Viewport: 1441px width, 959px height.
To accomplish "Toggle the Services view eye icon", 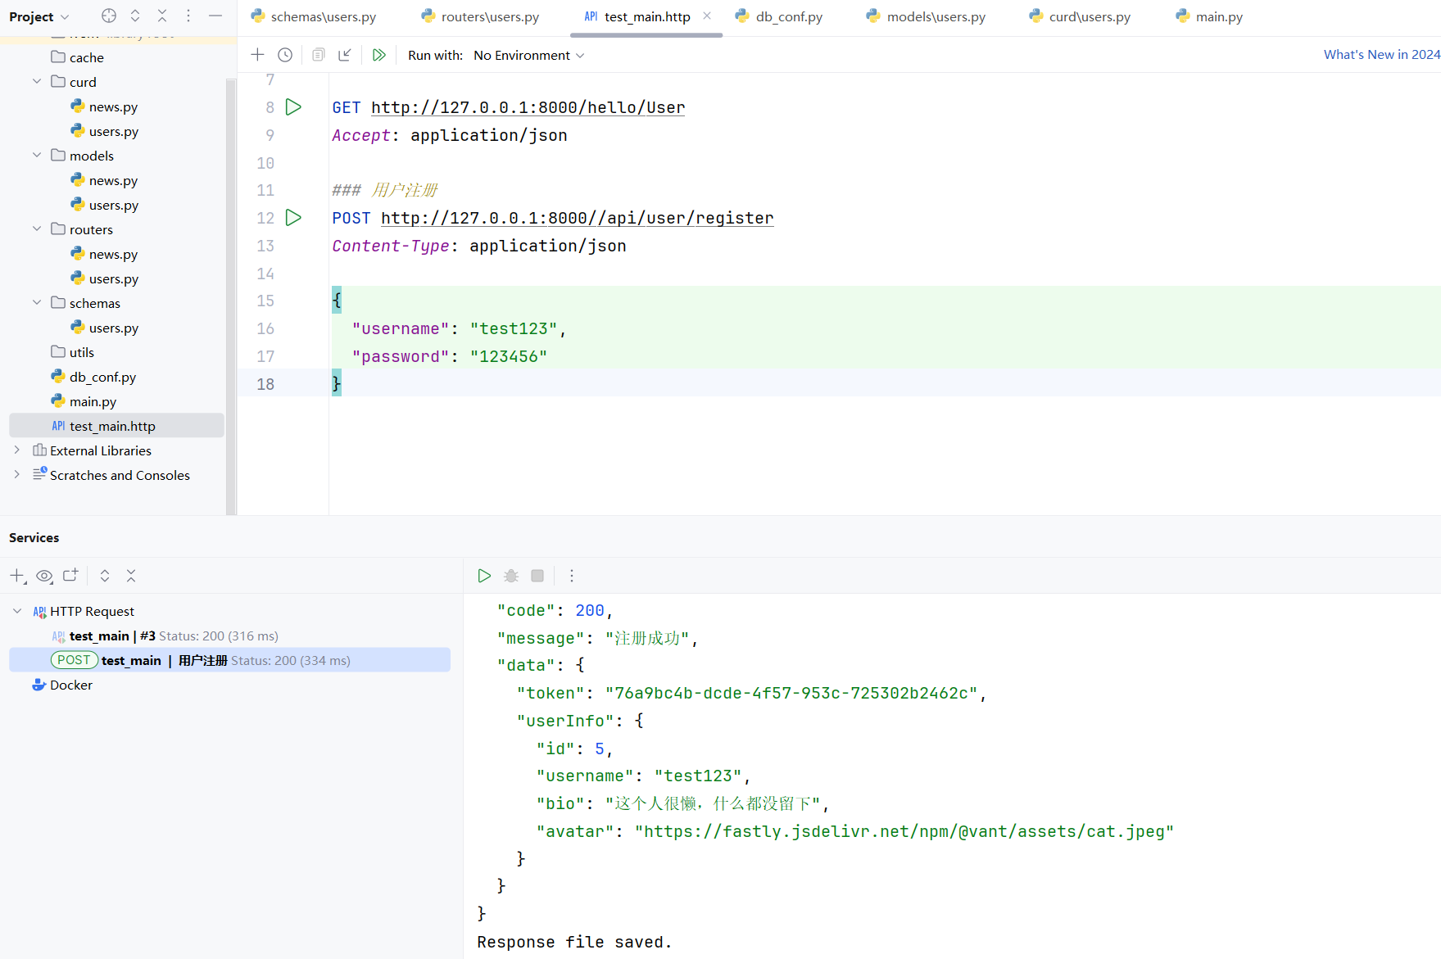I will [44, 576].
